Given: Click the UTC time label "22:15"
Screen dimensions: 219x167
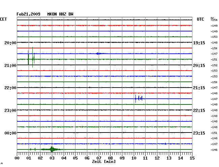Looking at the screenshot, I should tap(199, 111).
